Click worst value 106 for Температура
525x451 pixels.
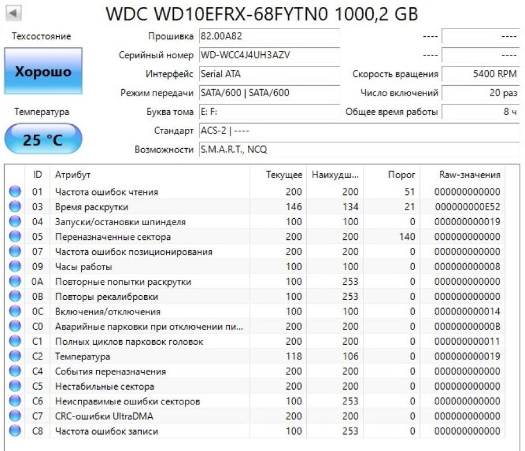(x=350, y=356)
